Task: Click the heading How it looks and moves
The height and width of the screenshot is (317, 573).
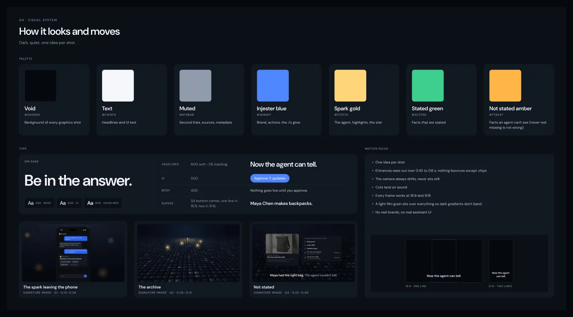Action: click(x=69, y=32)
